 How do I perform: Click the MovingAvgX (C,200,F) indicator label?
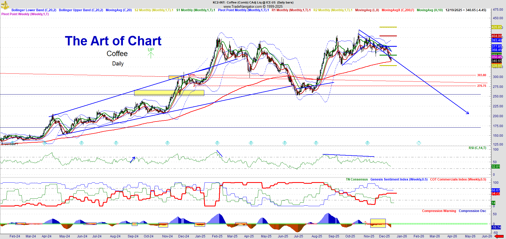coord(398,10)
